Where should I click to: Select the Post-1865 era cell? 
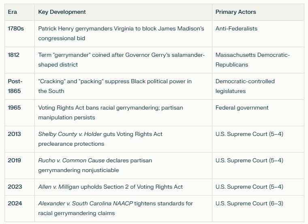[x=19, y=86]
